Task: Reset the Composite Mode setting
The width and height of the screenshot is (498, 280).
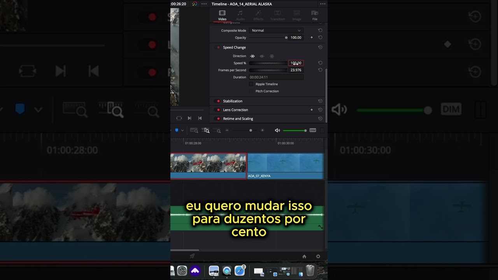Action: pos(320,30)
